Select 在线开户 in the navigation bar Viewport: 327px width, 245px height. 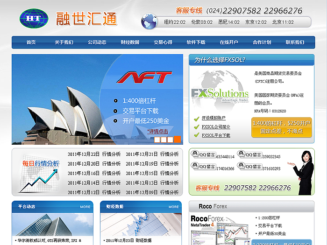coord(229,42)
